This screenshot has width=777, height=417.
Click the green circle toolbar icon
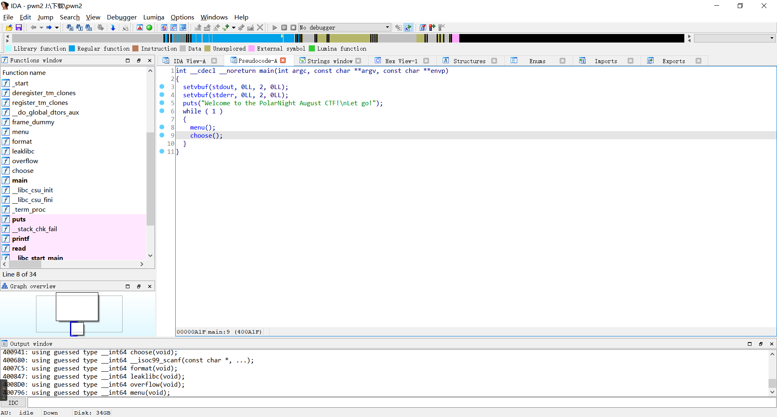[x=149, y=28]
